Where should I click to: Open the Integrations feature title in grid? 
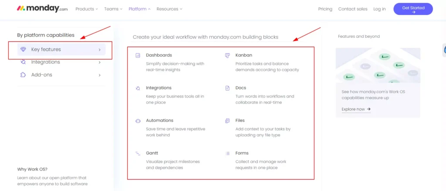(x=159, y=88)
